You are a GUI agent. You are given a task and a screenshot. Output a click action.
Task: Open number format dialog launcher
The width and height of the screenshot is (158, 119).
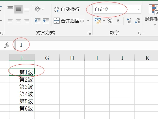140,33
